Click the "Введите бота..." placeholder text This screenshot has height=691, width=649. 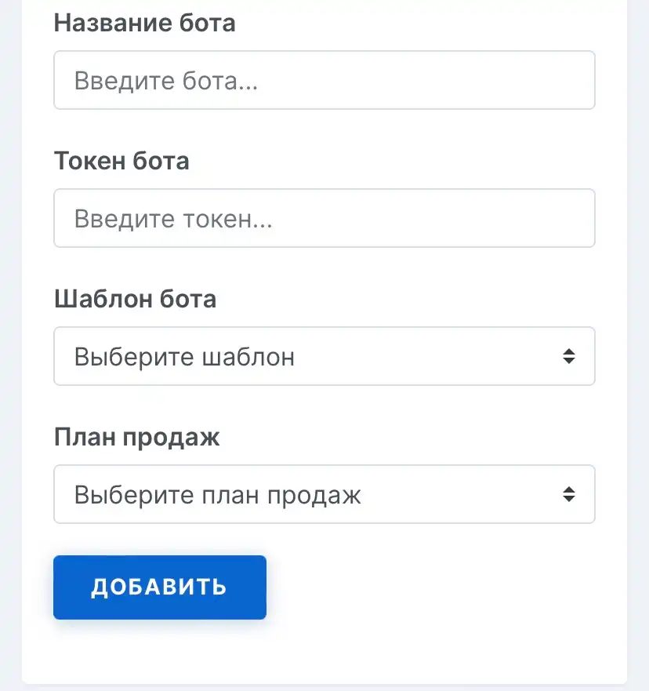pyautogui.click(x=166, y=81)
